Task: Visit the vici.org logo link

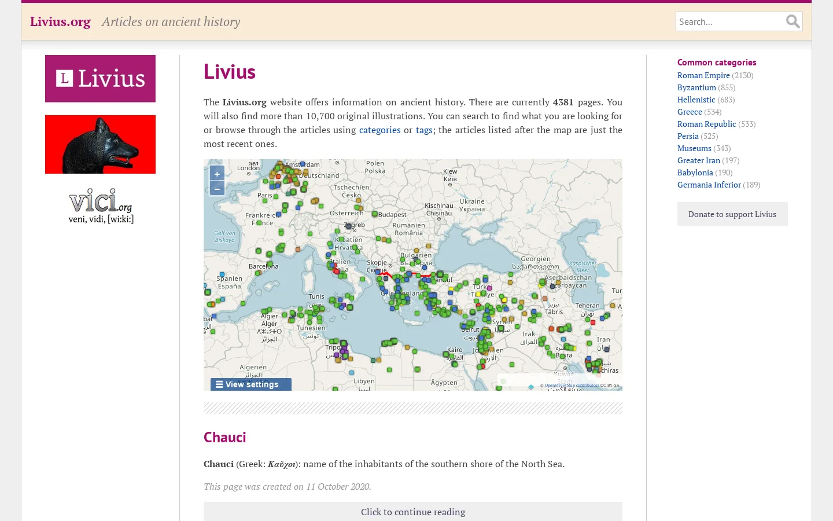Action: tap(101, 206)
